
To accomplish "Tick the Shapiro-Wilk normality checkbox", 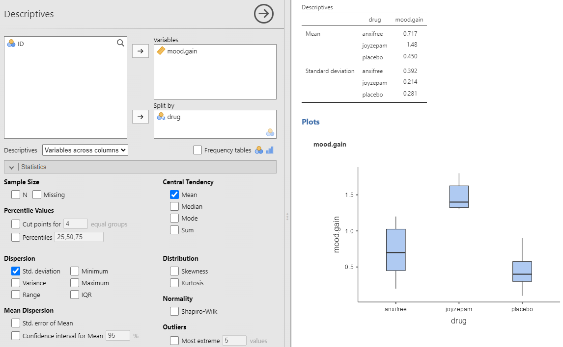I will pyautogui.click(x=174, y=311).
